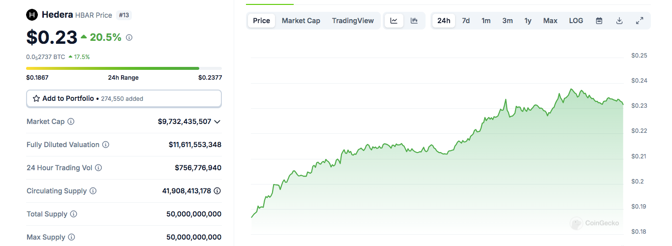Viewport: 672px width, 246px height.
Task: Select the 1y time range
Action: [x=528, y=21]
